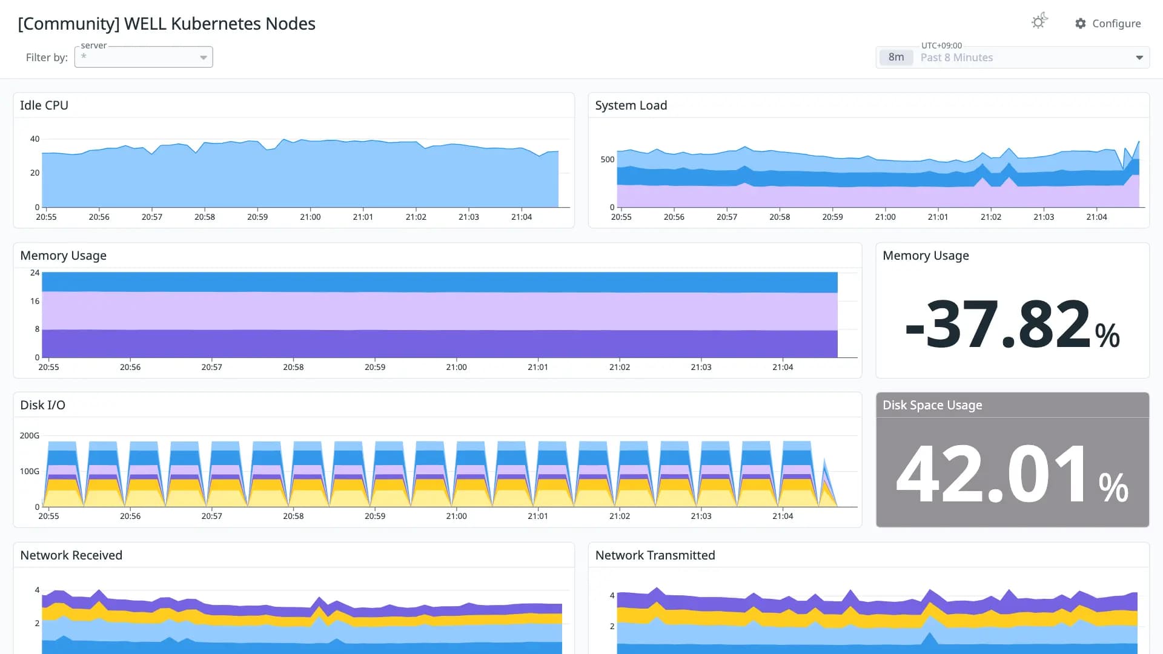Click the Configure gear icon
This screenshot has height=654, width=1163.
tap(1081, 24)
